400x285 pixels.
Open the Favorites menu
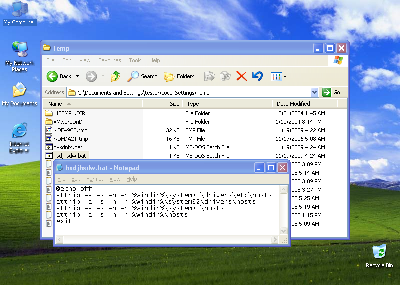[109, 60]
